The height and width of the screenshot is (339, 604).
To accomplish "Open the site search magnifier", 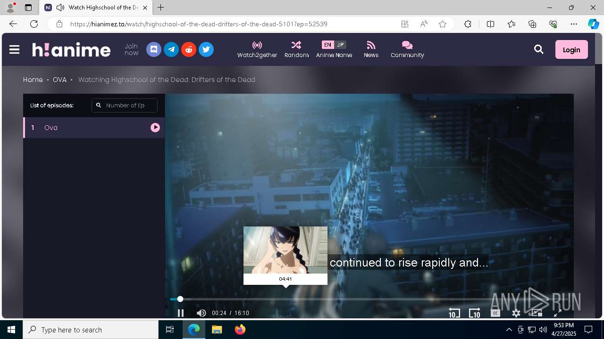I will point(539,49).
